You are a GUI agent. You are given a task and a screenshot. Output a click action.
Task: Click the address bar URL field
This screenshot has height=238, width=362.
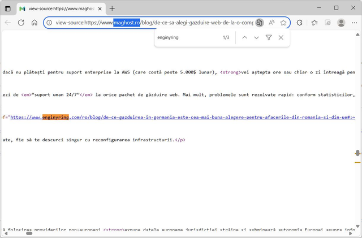tap(154, 23)
